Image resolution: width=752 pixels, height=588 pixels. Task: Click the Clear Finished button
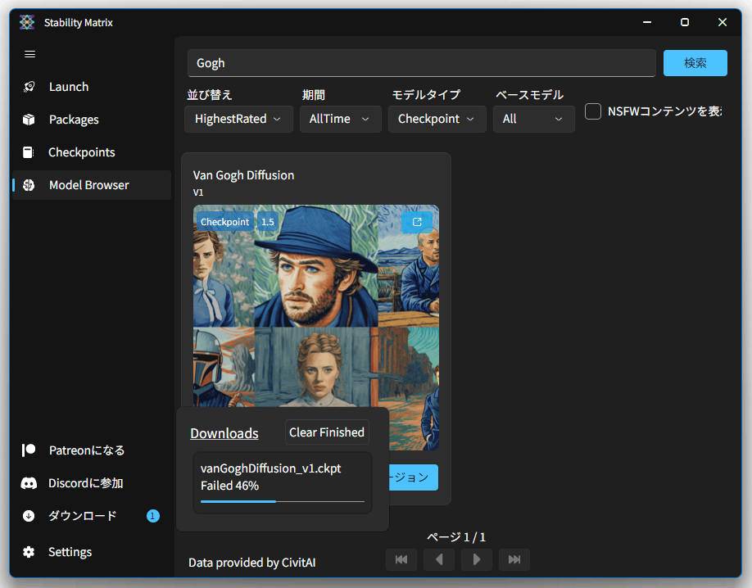click(x=327, y=432)
